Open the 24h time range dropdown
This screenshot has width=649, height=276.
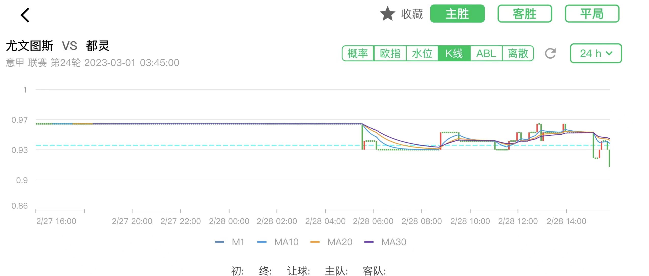click(596, 53)
